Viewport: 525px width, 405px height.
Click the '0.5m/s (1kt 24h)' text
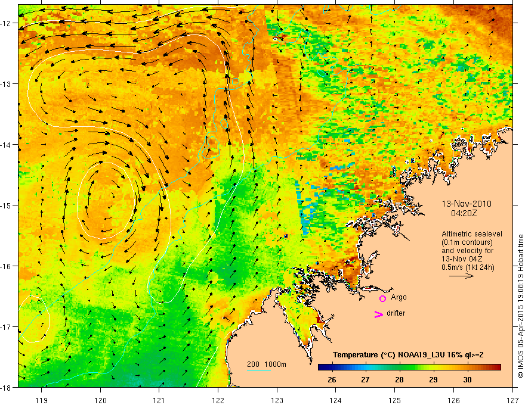coord(468,267)
